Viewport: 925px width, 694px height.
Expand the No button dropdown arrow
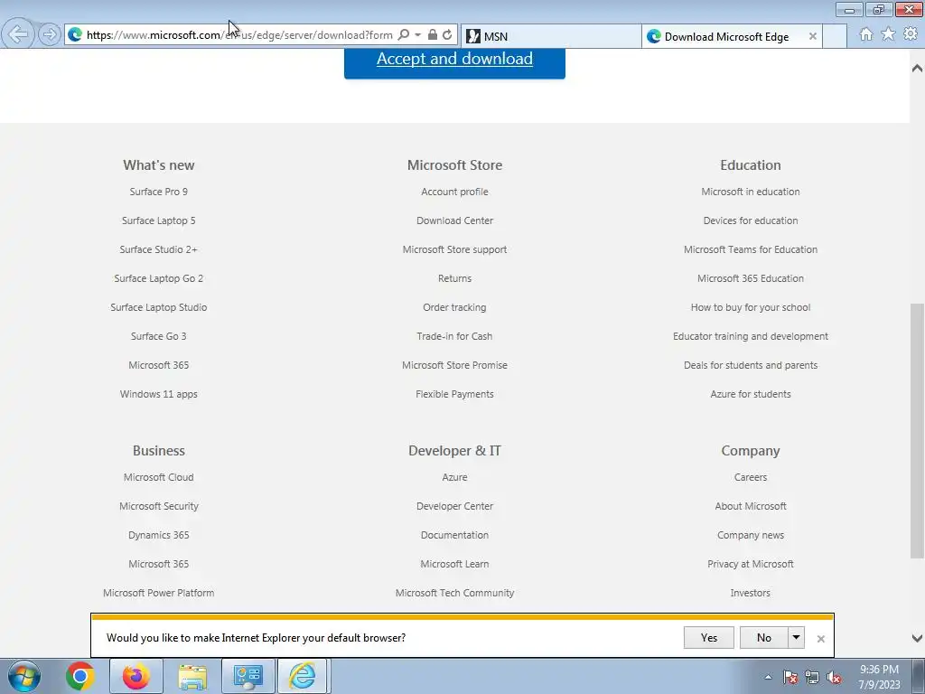click(x=797, y=638)
